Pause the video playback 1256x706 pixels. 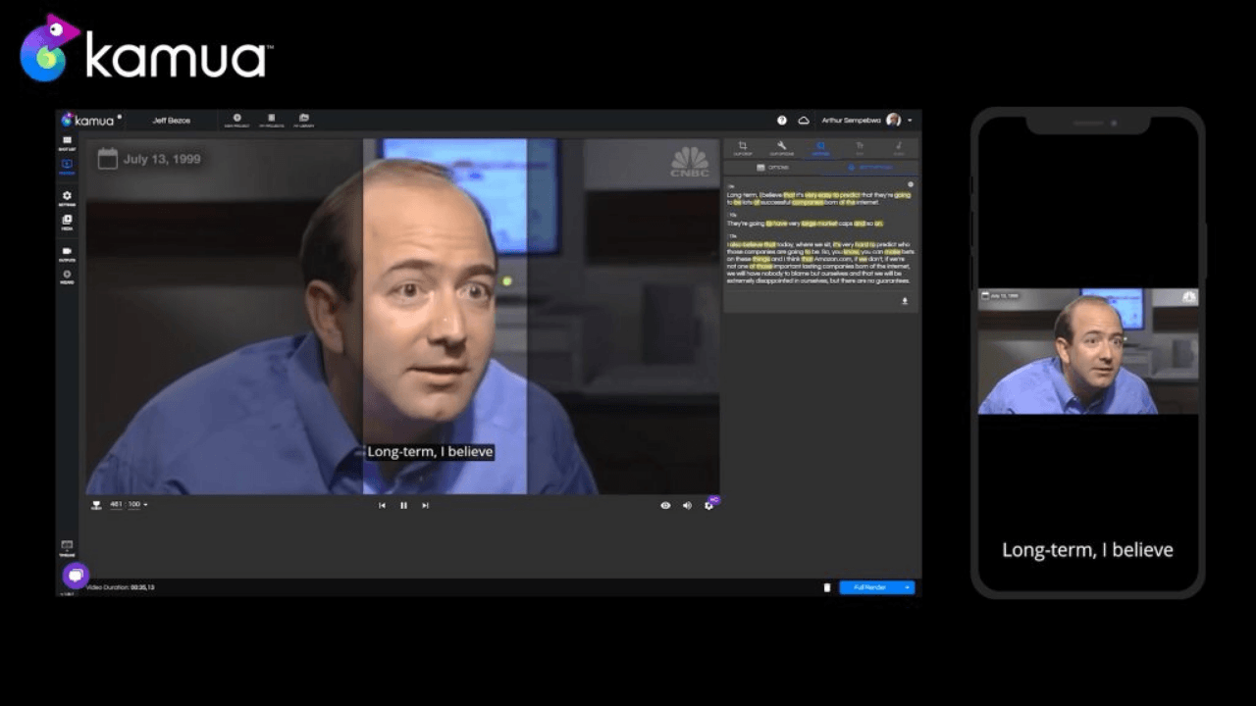click(403, 505)
